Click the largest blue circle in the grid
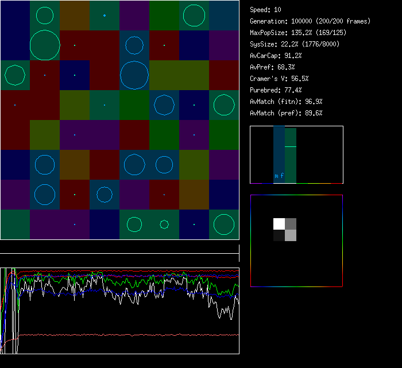The width and height of the screenshot is (402, 368). pos(134,75)
